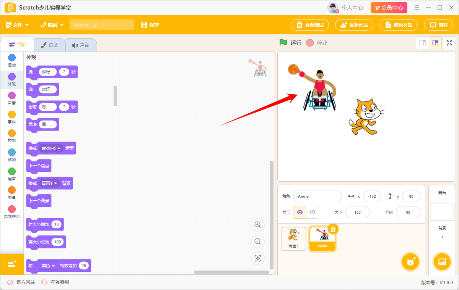Select the 事件 (Events) category circle

[x=12, y=114]
